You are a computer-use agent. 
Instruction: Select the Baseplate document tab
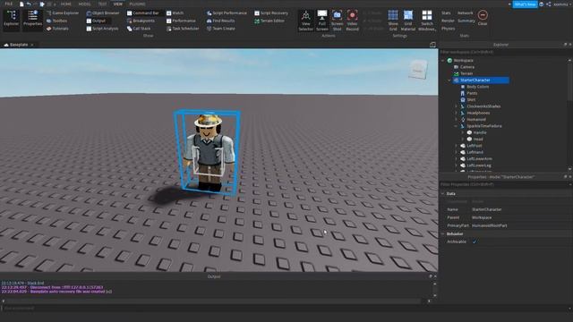(19, 45)
